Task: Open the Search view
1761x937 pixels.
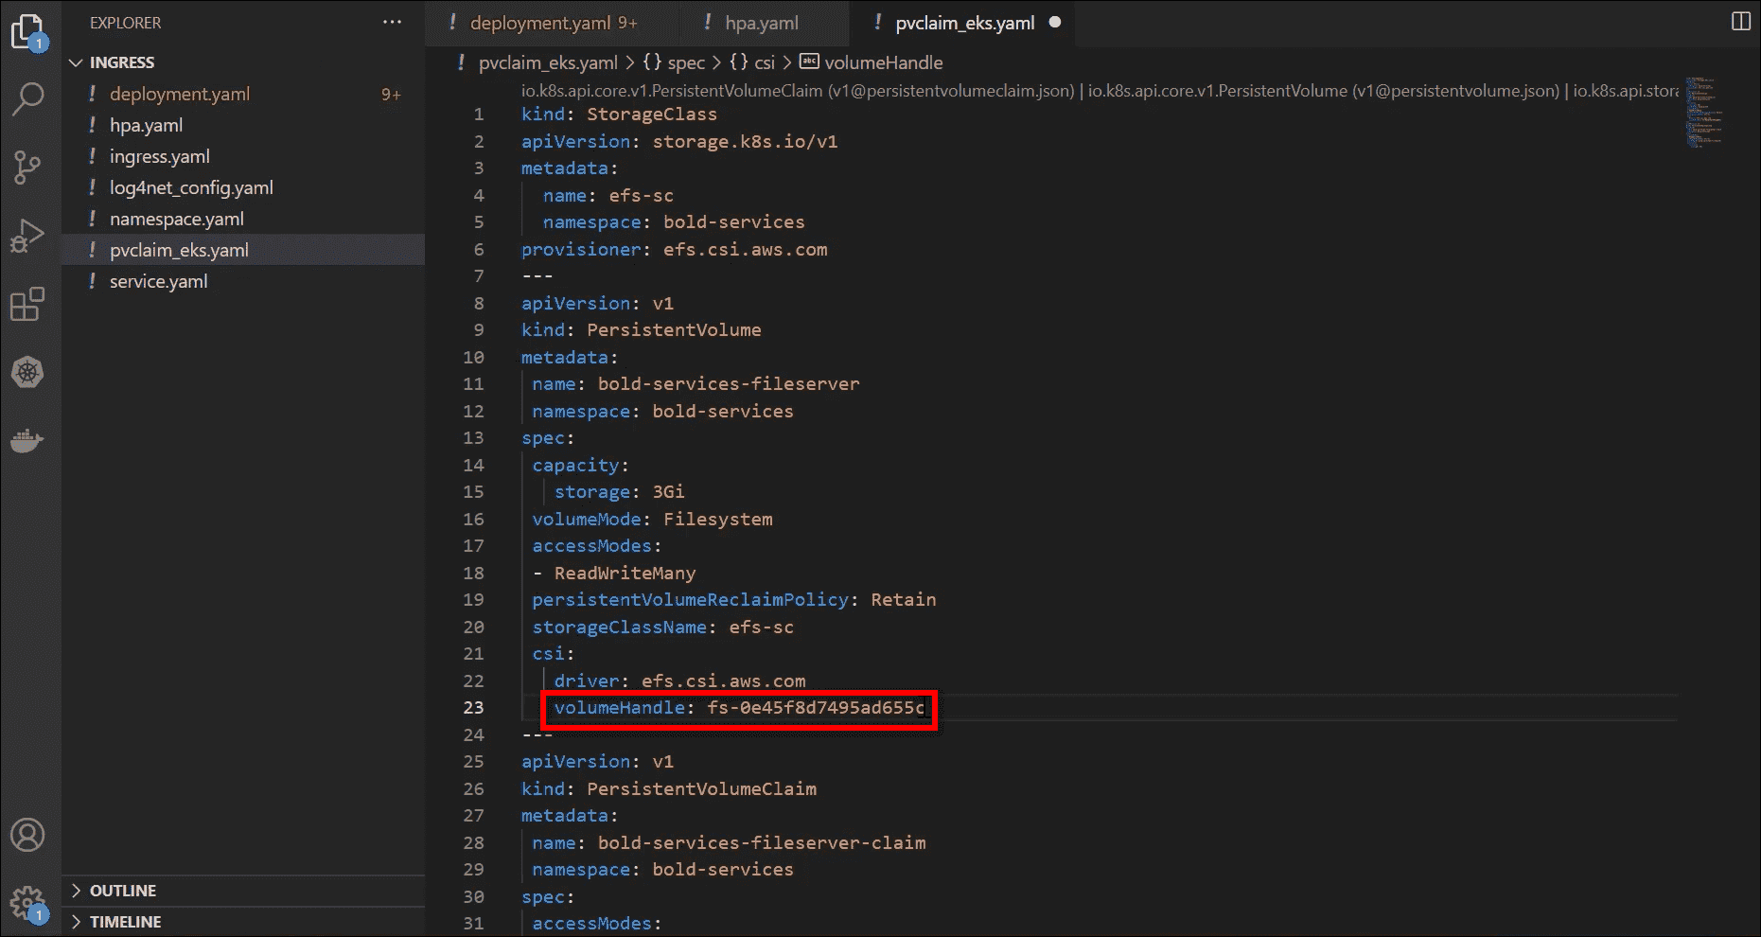Action: pyautogui.click(x=28, y=98)
